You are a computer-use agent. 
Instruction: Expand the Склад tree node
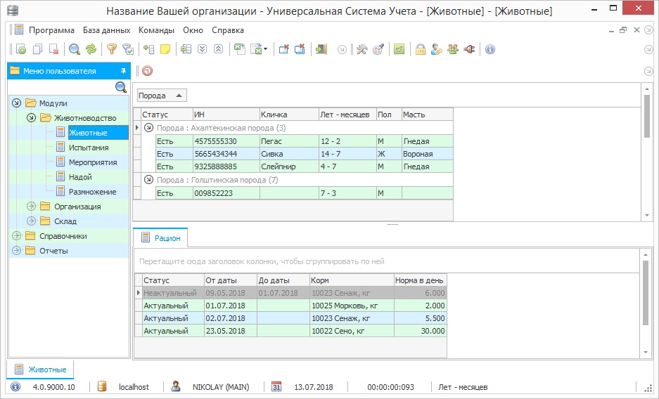(31, 221)
